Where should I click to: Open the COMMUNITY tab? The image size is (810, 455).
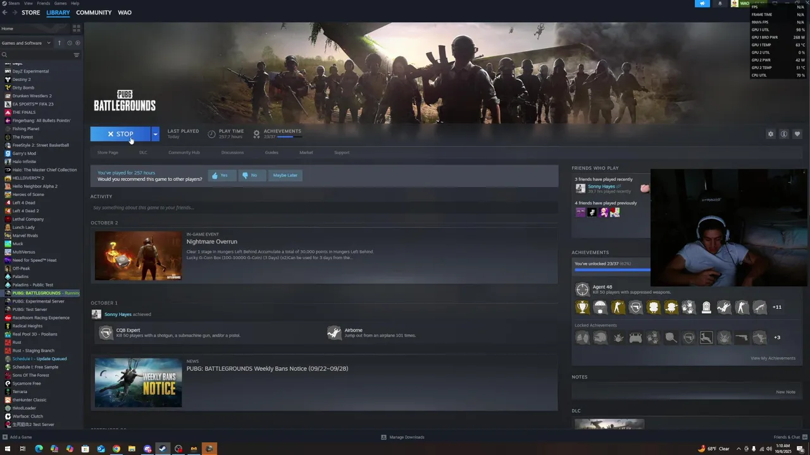click(x=94, y=13)
